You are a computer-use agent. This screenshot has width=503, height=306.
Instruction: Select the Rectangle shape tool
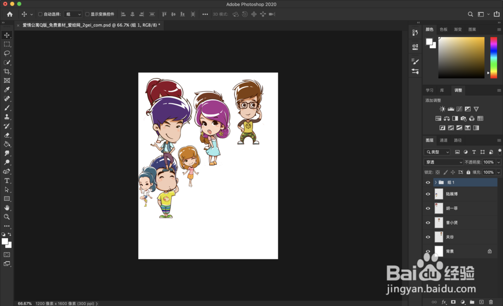(7, 199)
